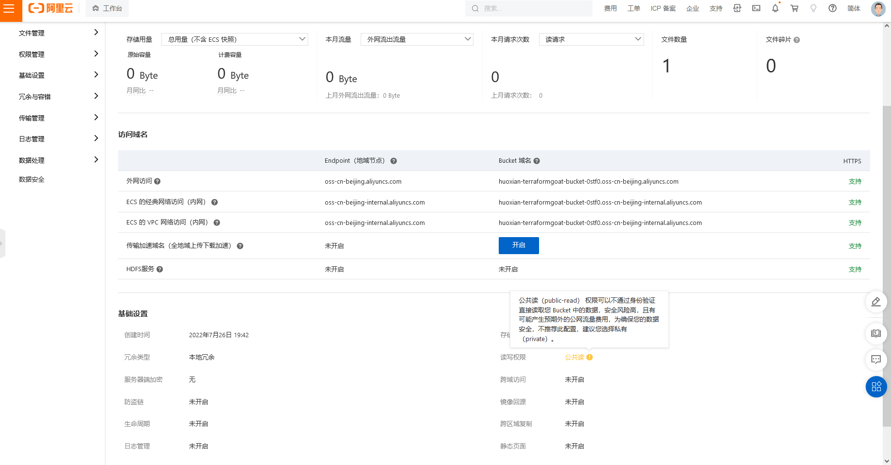The image size is (891, 465).
Task: Click help icon beside HDFS服务
Action: 159,269
